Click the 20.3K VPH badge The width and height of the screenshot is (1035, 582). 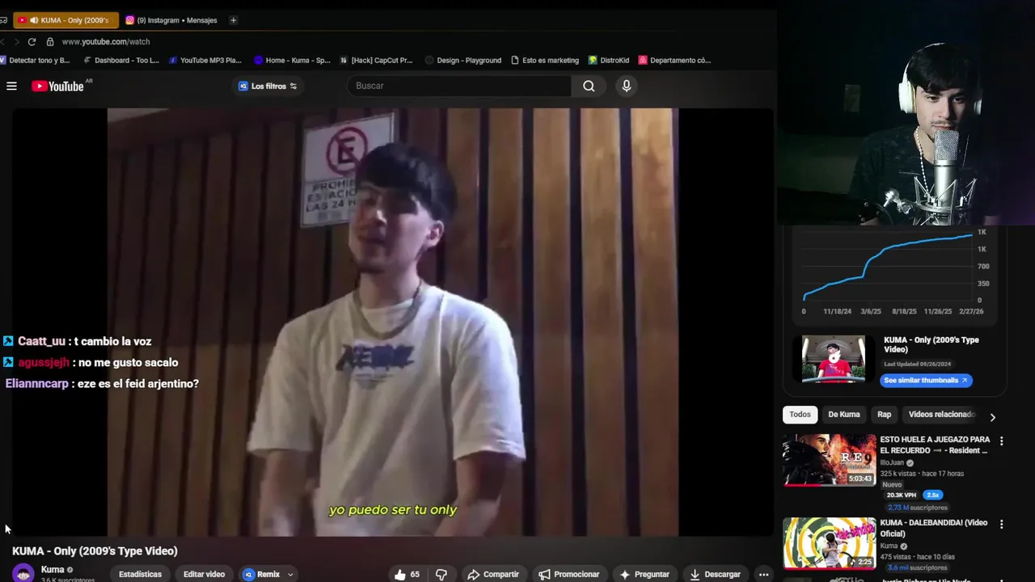coord(902,495)
